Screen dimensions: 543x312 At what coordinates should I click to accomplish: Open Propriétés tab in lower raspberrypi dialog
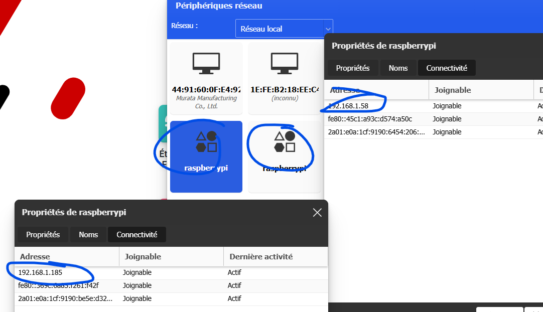[x=43, y=235]
